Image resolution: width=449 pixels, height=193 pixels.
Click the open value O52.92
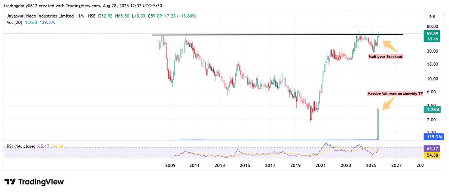pyautogui.click(x=106, y=16)
